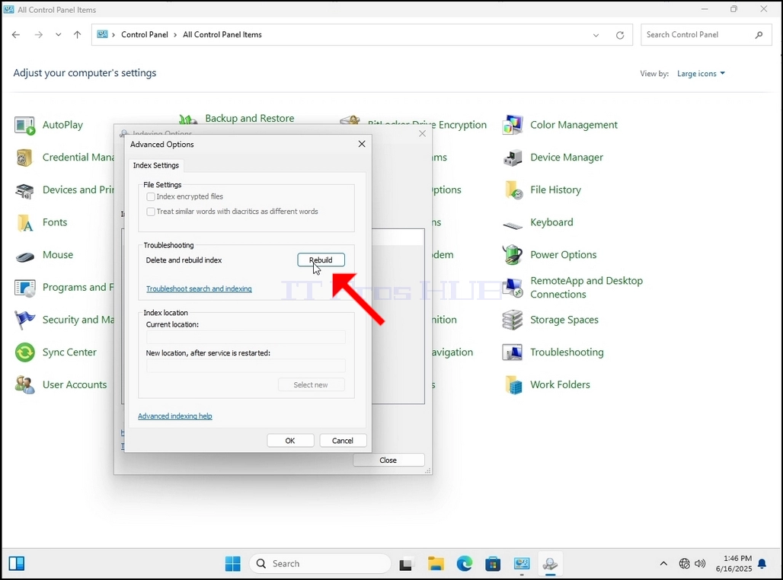Open the Device Manager icon
This screenshot has height=580, width=783.
coord(513,158)
